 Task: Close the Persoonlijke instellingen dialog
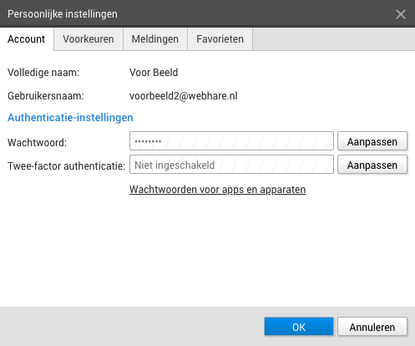click(401, 14)
